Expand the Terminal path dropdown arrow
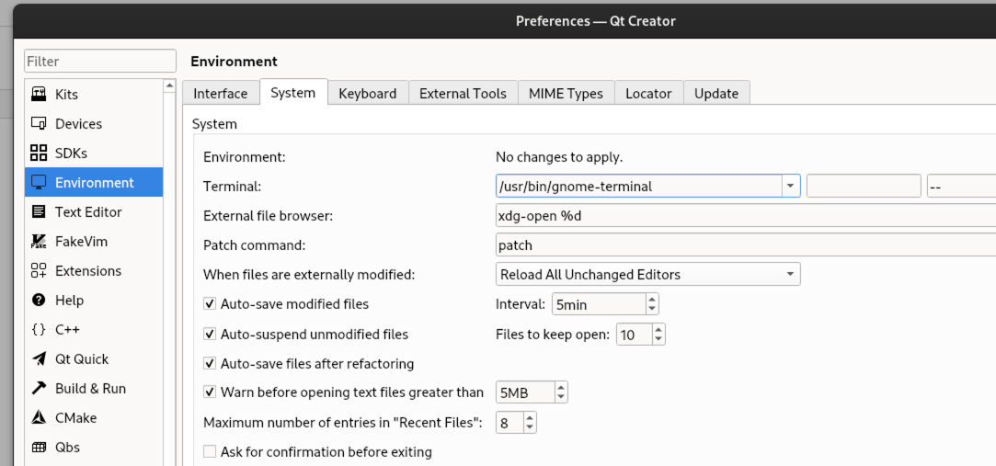Screen dimensions: 996x466 790,186
